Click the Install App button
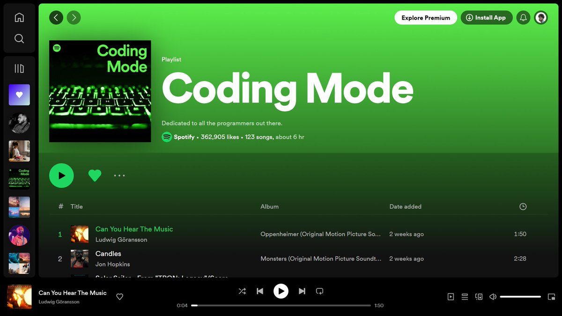The width and height of the screenshot is (562, 316). 487,18
